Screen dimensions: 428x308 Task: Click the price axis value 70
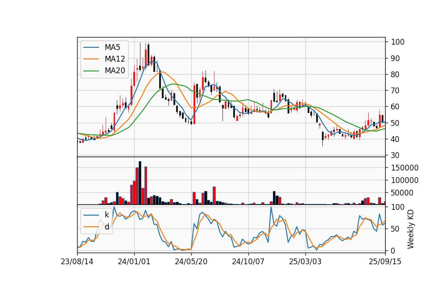[395, 91]
